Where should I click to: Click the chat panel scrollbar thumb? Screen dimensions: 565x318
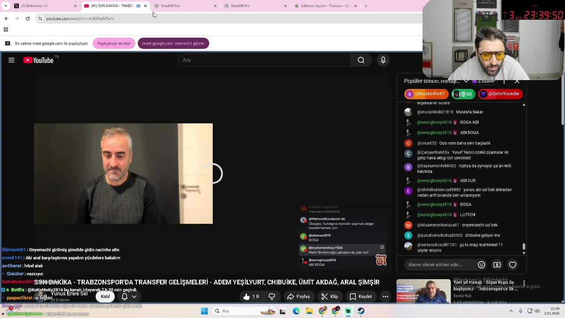(x=524, y=246)
